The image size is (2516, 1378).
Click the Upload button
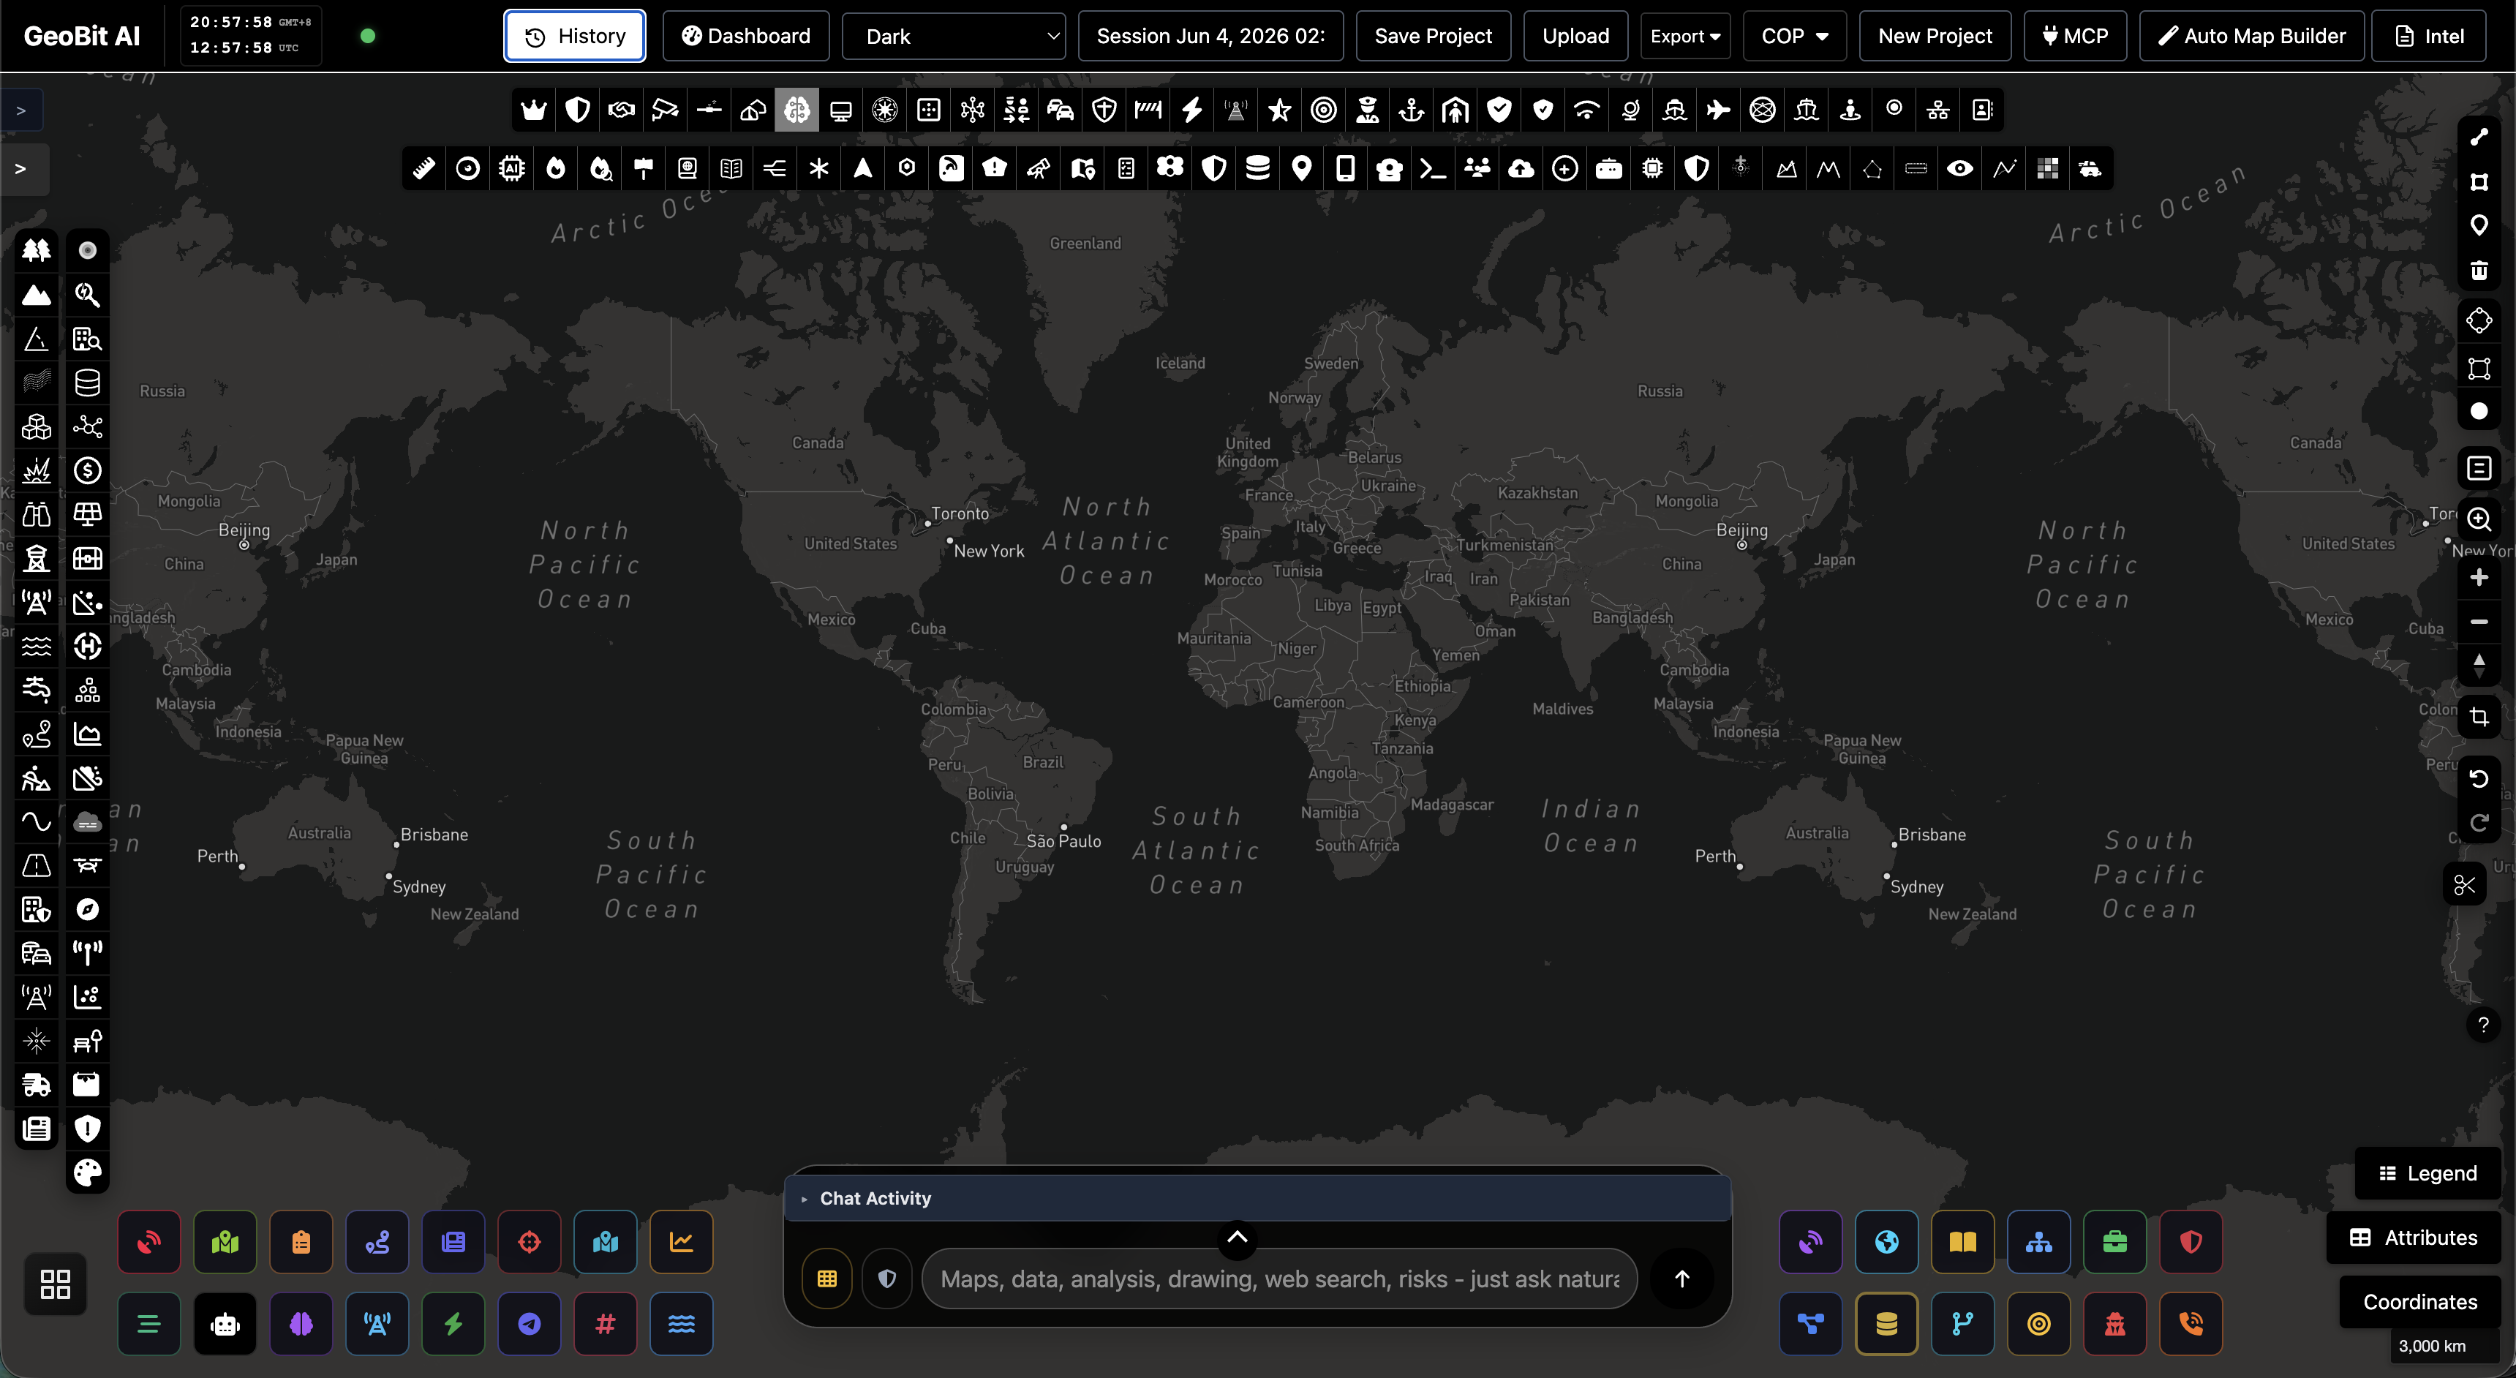pos(1575,36)
